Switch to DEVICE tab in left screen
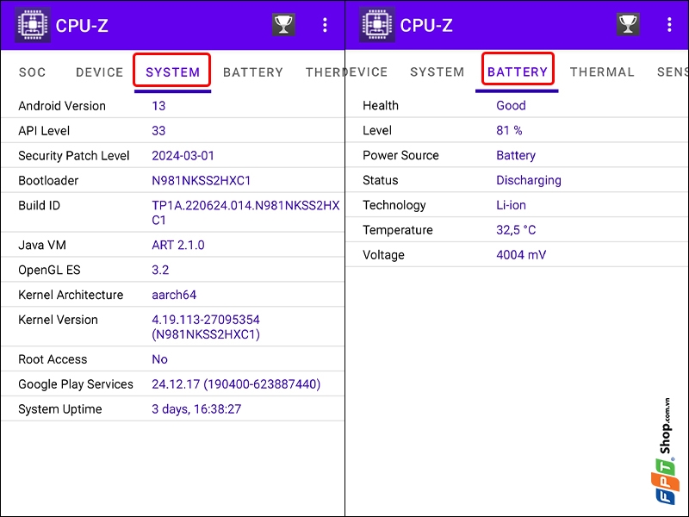Image resolution: width=689 pixels, height=517 pixels. click(99, 72)
